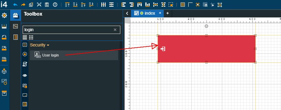Select the eye category icon in toolbox

point(25,75)
